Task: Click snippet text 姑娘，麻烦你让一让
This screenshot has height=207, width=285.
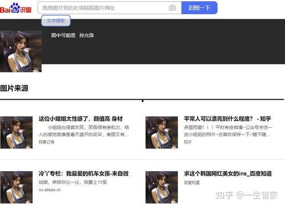Action: [73, 182]
